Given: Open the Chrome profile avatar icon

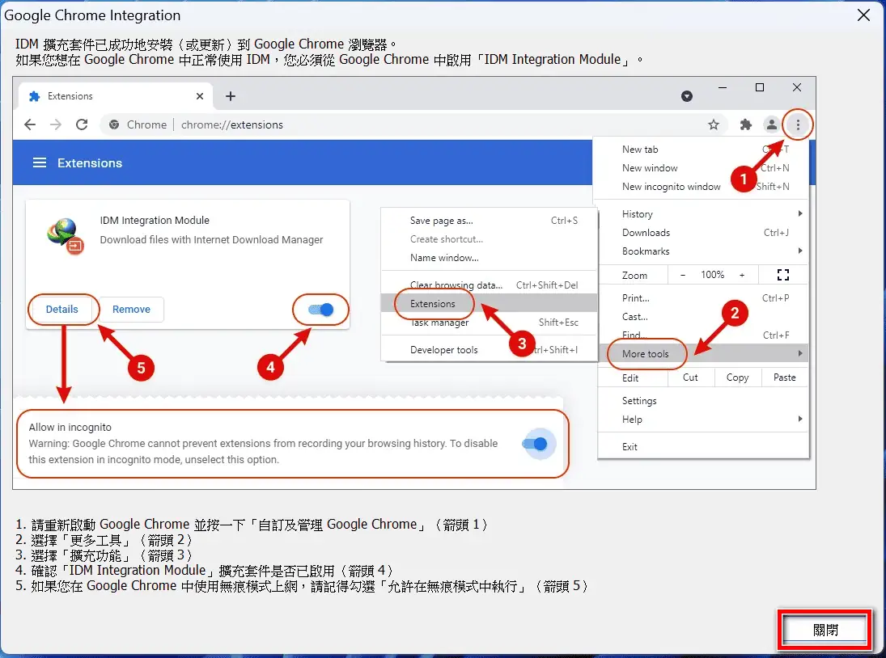Looking at the screenshot, I should click(x=771, y=124).
